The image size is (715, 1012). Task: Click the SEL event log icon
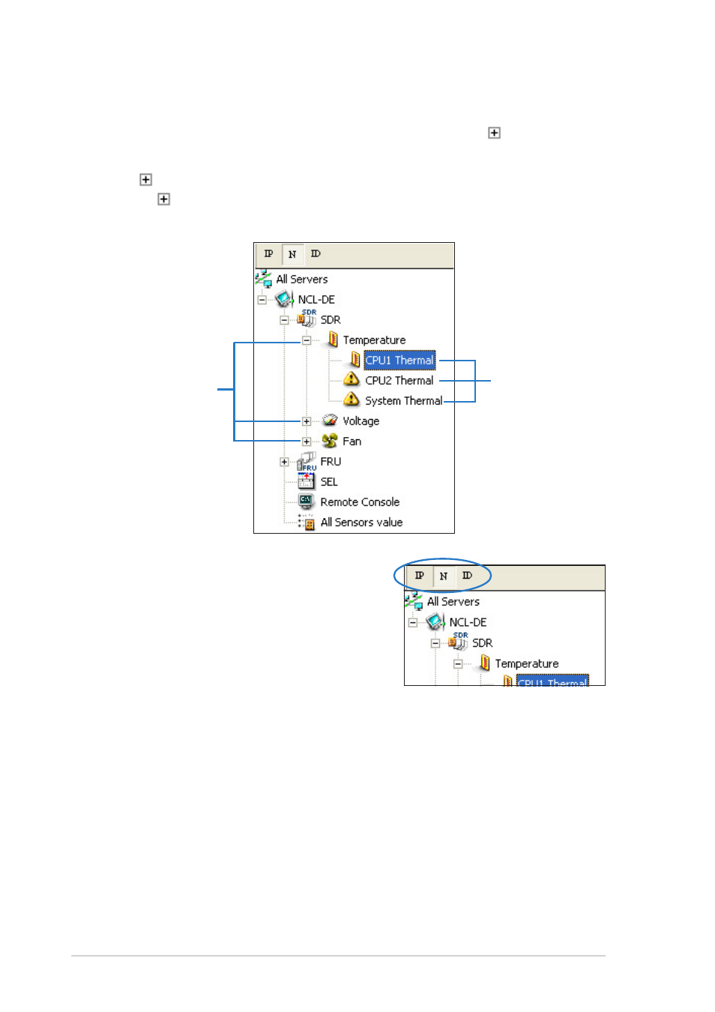coord(307,481)
